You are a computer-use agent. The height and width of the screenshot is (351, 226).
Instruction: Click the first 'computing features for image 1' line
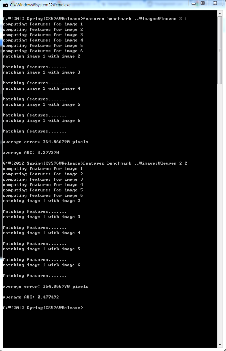(43, 24)
